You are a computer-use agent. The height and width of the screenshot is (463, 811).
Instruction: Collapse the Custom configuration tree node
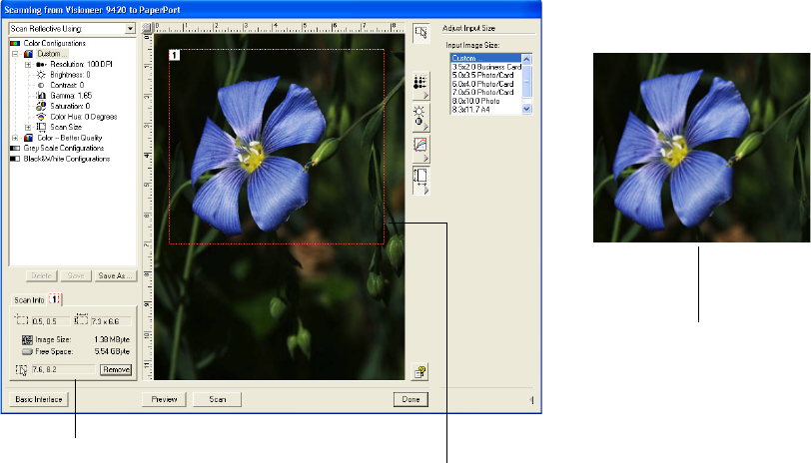(x=16, y=54)
